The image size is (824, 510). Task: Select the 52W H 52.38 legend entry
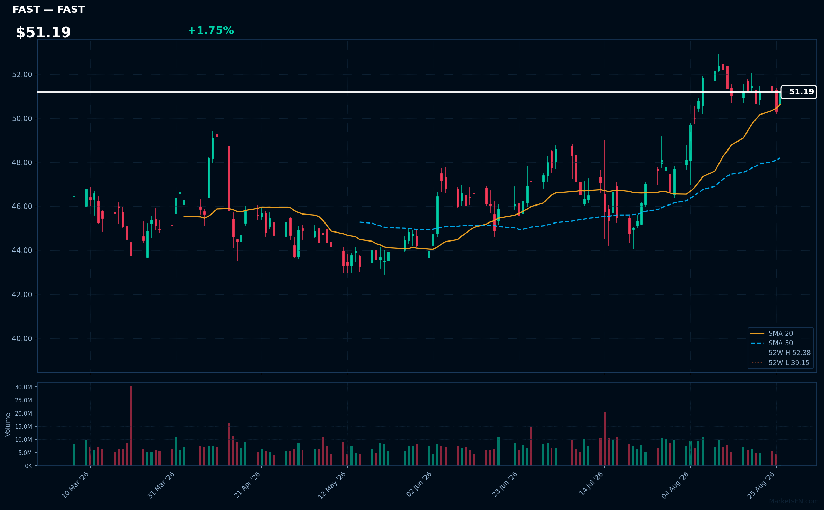(780, 353)
